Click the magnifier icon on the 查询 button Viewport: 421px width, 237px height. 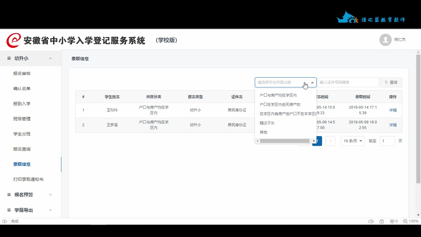pyautogui.click(x=386, y=82)
